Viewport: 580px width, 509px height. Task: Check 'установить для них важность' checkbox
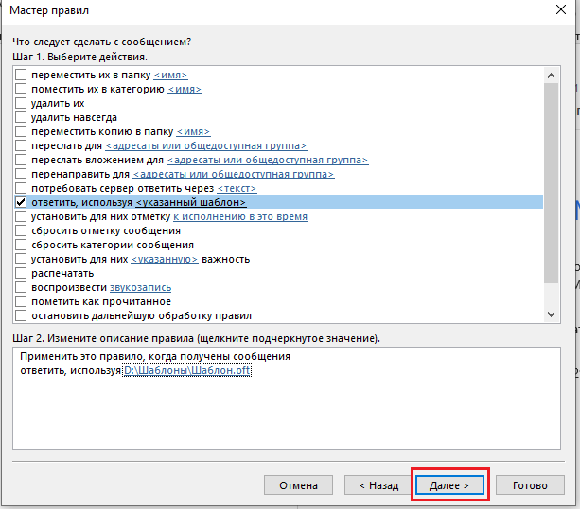pyautogui.click(x=21, y=259)
